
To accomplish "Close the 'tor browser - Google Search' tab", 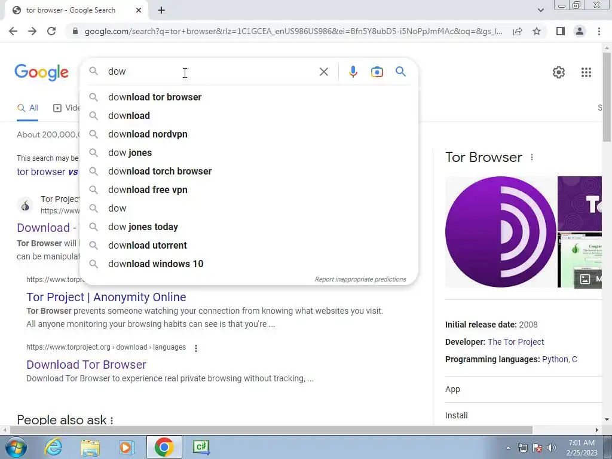I will 139,10.
